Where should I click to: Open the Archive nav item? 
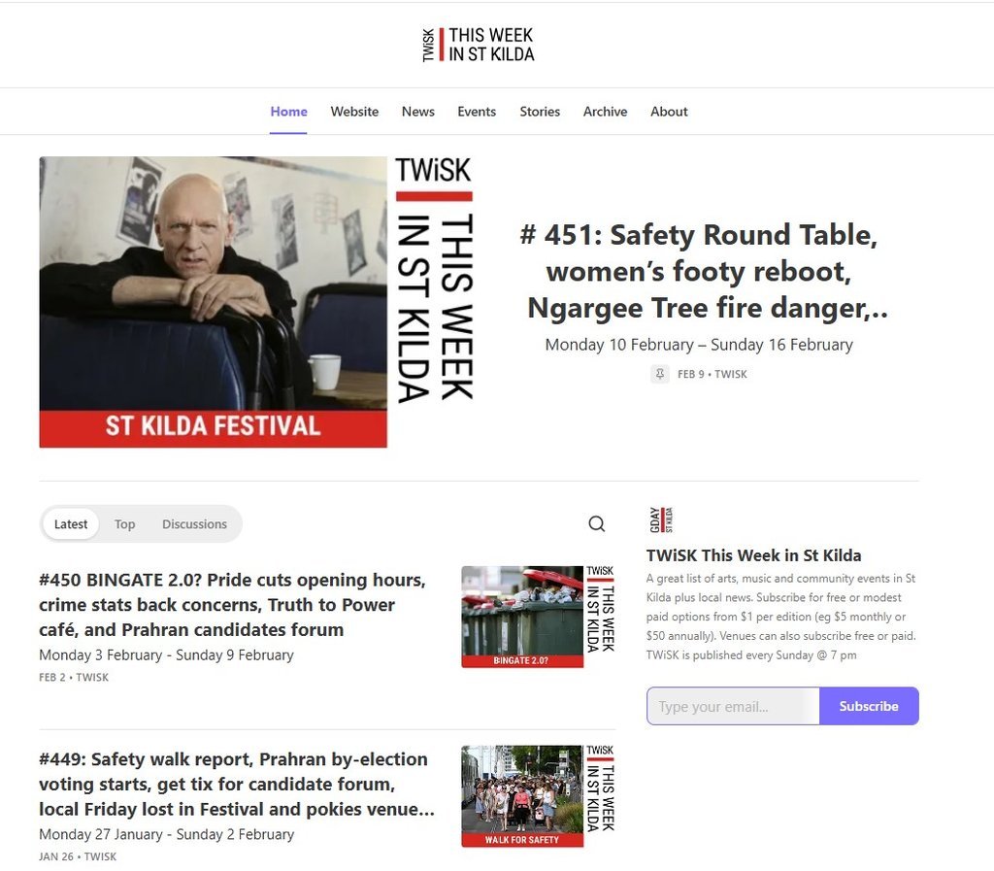pyautogui.click(x=605, y=112)
